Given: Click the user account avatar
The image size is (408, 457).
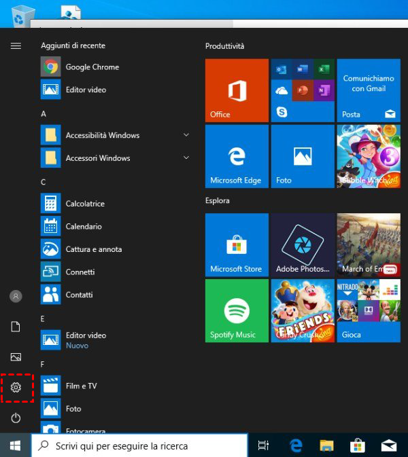Looking at the screenshot, I should click(16, 296).
